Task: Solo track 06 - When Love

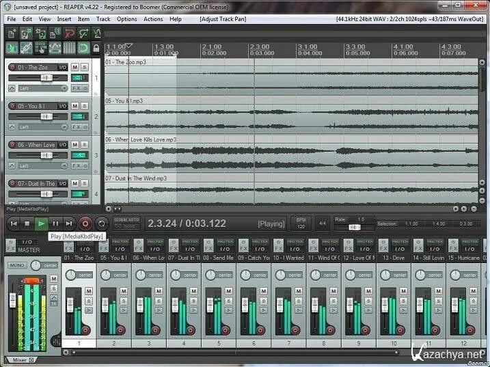Action: click(x=85, y=145)
